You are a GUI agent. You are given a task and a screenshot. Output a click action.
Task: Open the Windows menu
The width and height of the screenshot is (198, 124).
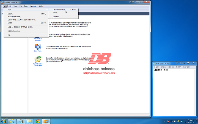34,6
